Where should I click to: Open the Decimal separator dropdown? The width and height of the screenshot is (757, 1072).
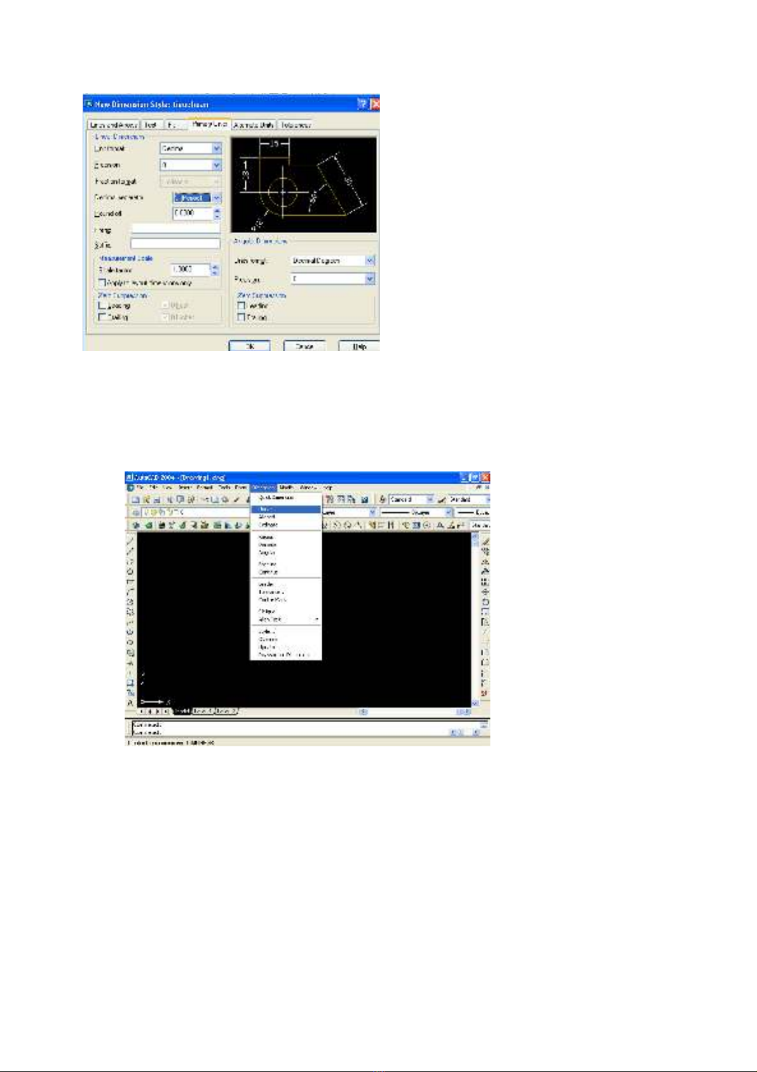[x=216, y=198]
